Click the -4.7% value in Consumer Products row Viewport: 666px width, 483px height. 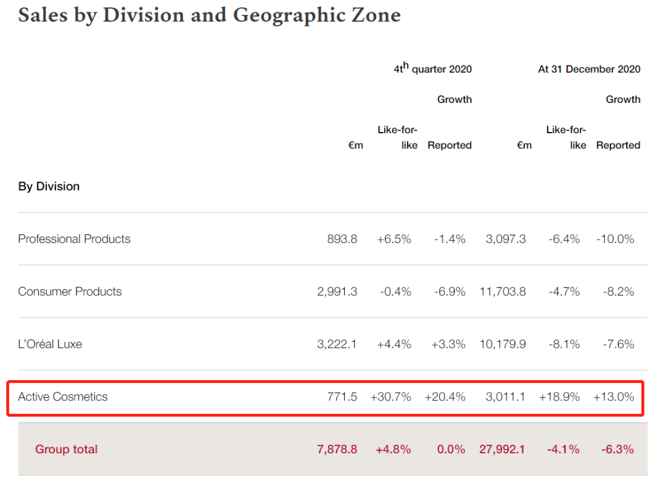pyautogui.click(x=564, y=292)
